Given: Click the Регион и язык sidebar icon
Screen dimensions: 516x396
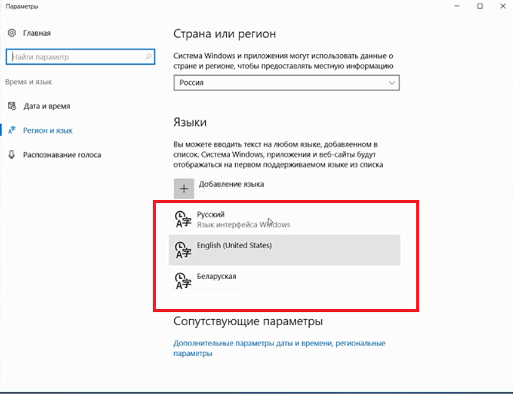Looking at the screenshot, I should (x=12, y=131).
